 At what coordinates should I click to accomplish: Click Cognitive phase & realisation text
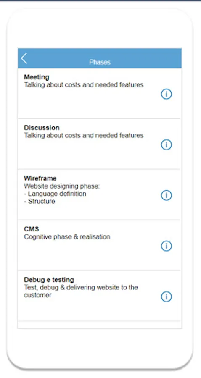point(67,237)
